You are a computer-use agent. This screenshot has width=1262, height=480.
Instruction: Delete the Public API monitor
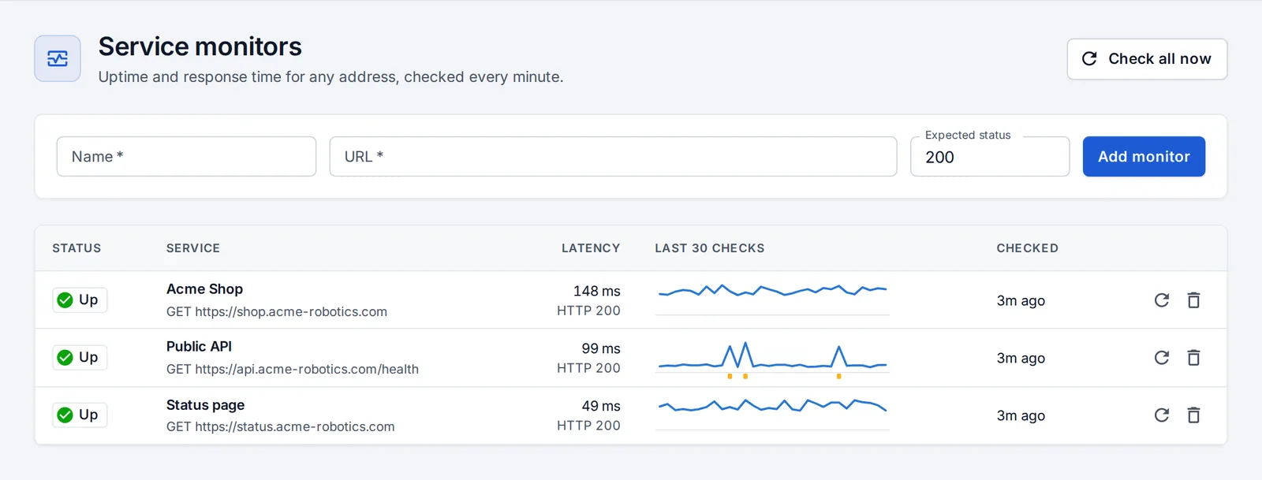click(x=1193, y=358)
